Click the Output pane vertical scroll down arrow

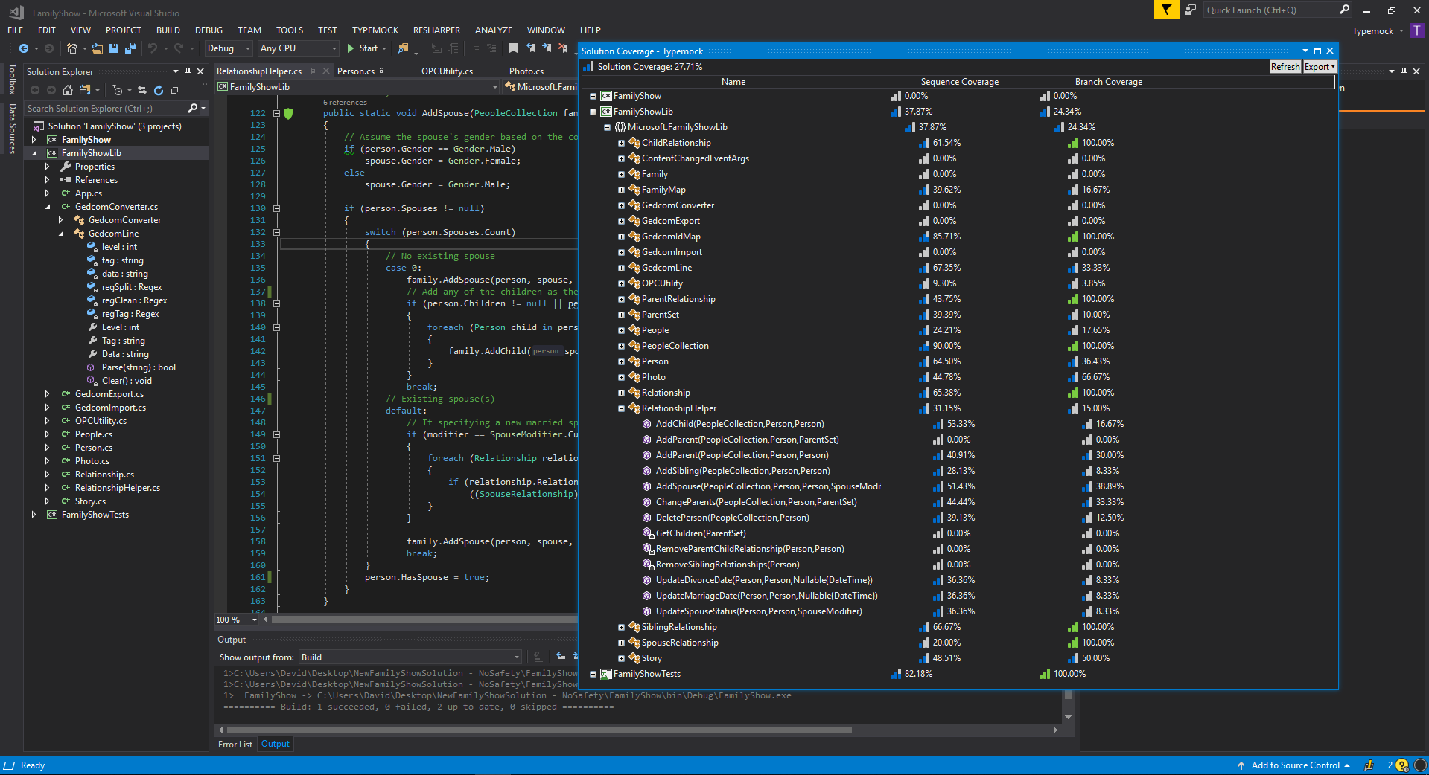coord(1068,718)
